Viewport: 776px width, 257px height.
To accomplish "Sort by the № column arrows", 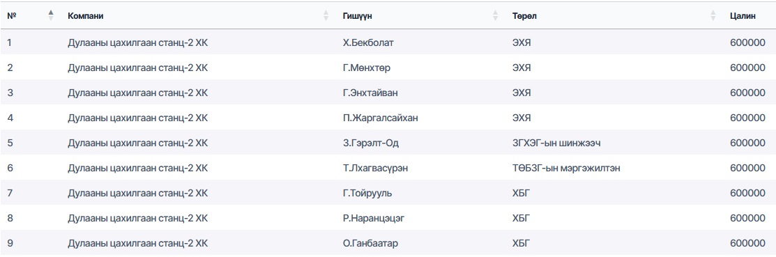I will click(50, 16).
